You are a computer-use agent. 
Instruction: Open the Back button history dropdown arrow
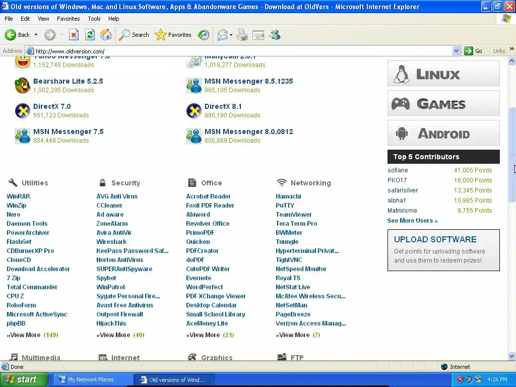click(36, 35)
